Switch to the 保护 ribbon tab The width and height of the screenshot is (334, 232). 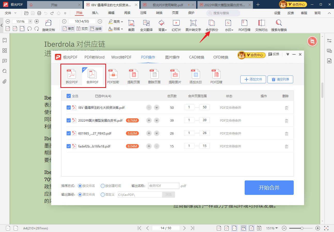pos(191,13)
